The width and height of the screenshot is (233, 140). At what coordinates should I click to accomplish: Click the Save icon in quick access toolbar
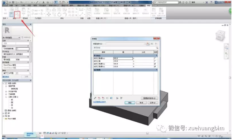(x=13, y=2)
